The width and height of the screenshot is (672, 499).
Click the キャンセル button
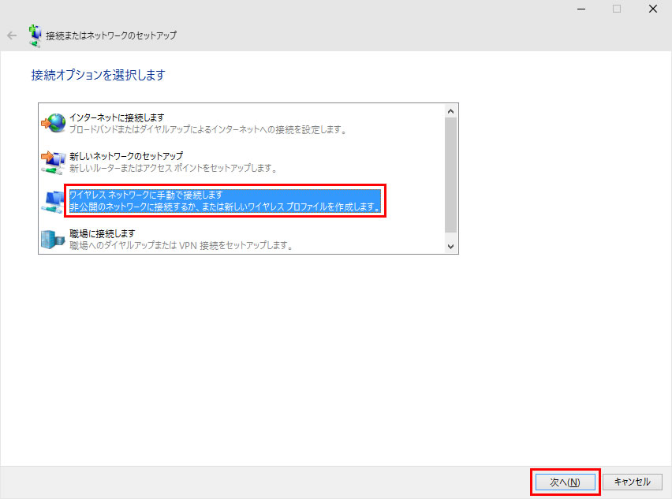[x=632, y=482]
